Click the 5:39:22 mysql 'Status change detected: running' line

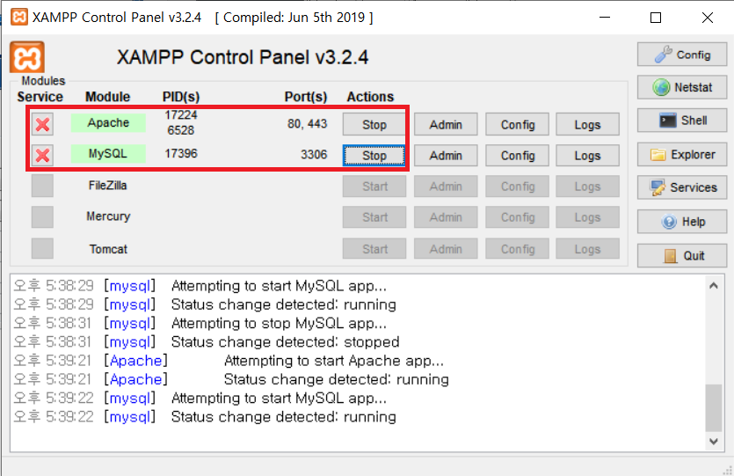pyautogui.click(x=284, y=417)
